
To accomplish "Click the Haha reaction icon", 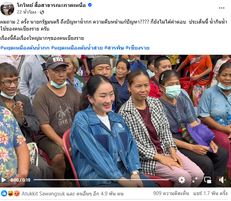I will (11, 193).
